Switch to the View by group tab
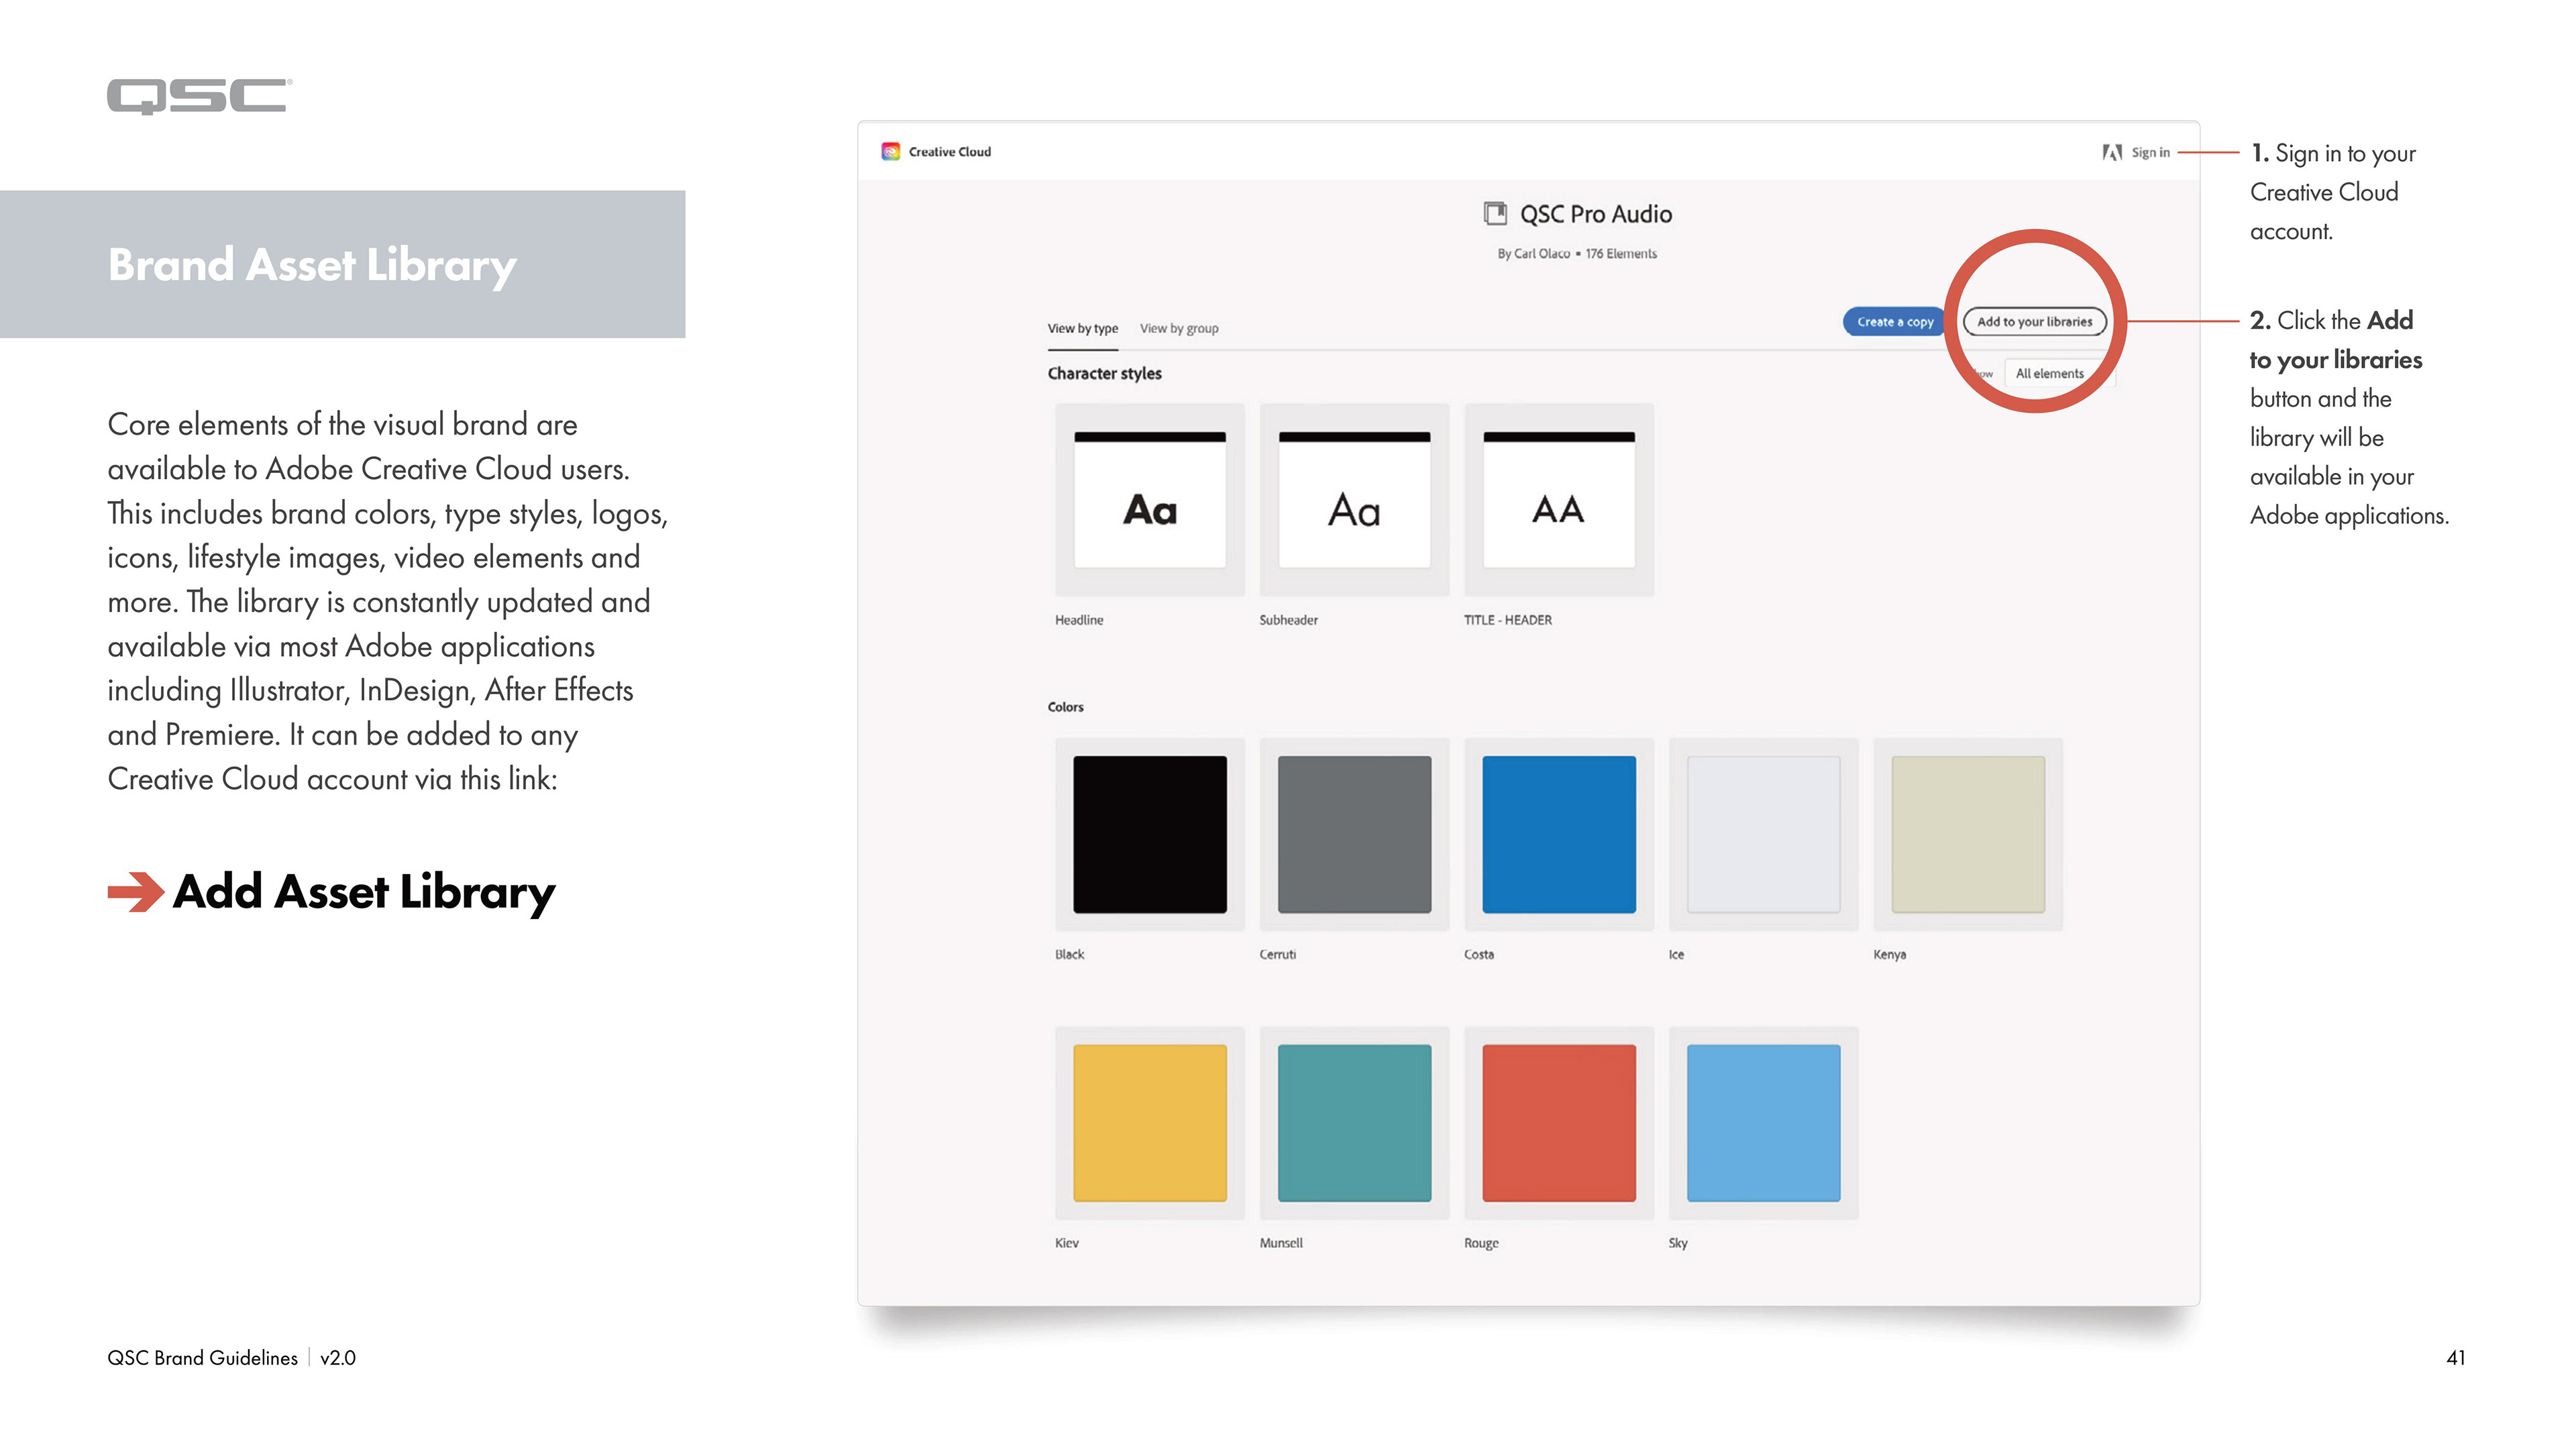Viewport: 2576px width, 1449px height. coord(1179,329)
